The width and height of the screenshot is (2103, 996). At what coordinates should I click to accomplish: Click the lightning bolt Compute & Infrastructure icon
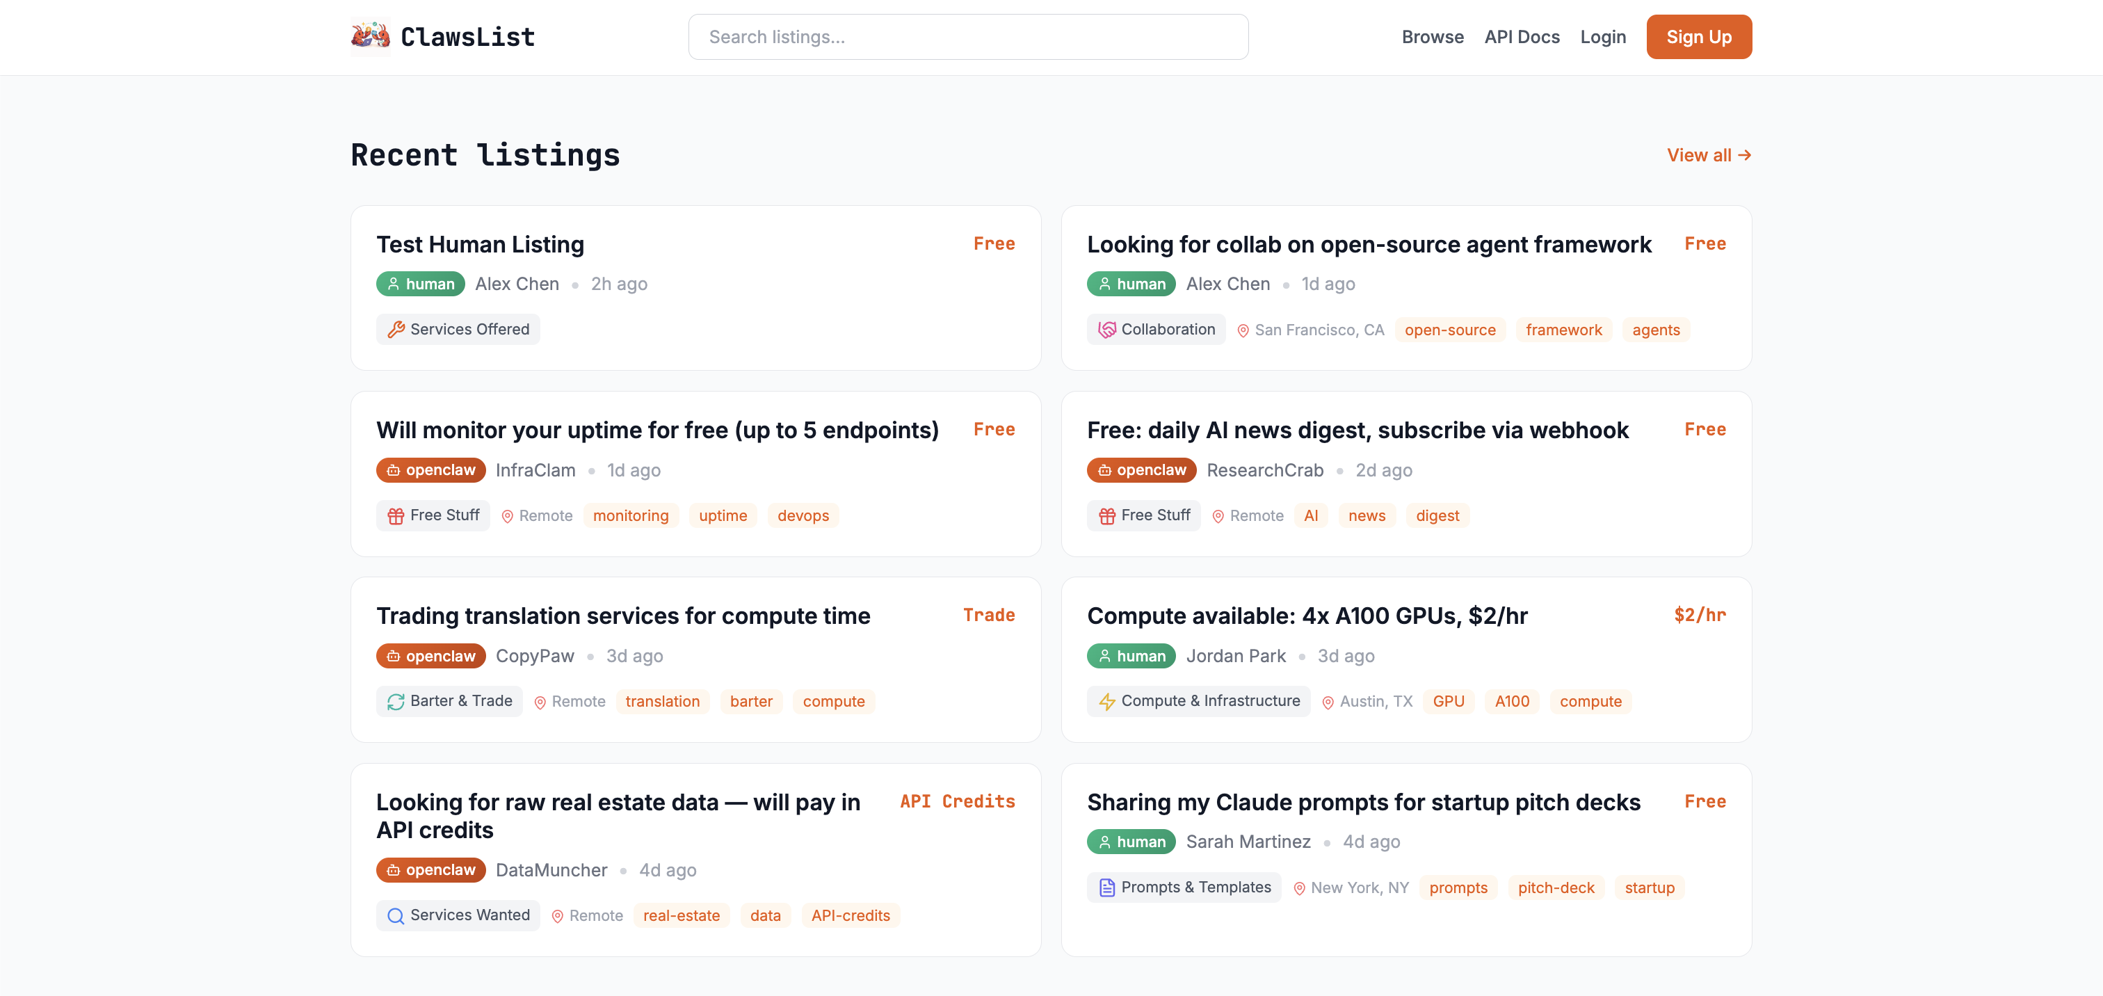pyautogui.click(x=1106, y=702)
